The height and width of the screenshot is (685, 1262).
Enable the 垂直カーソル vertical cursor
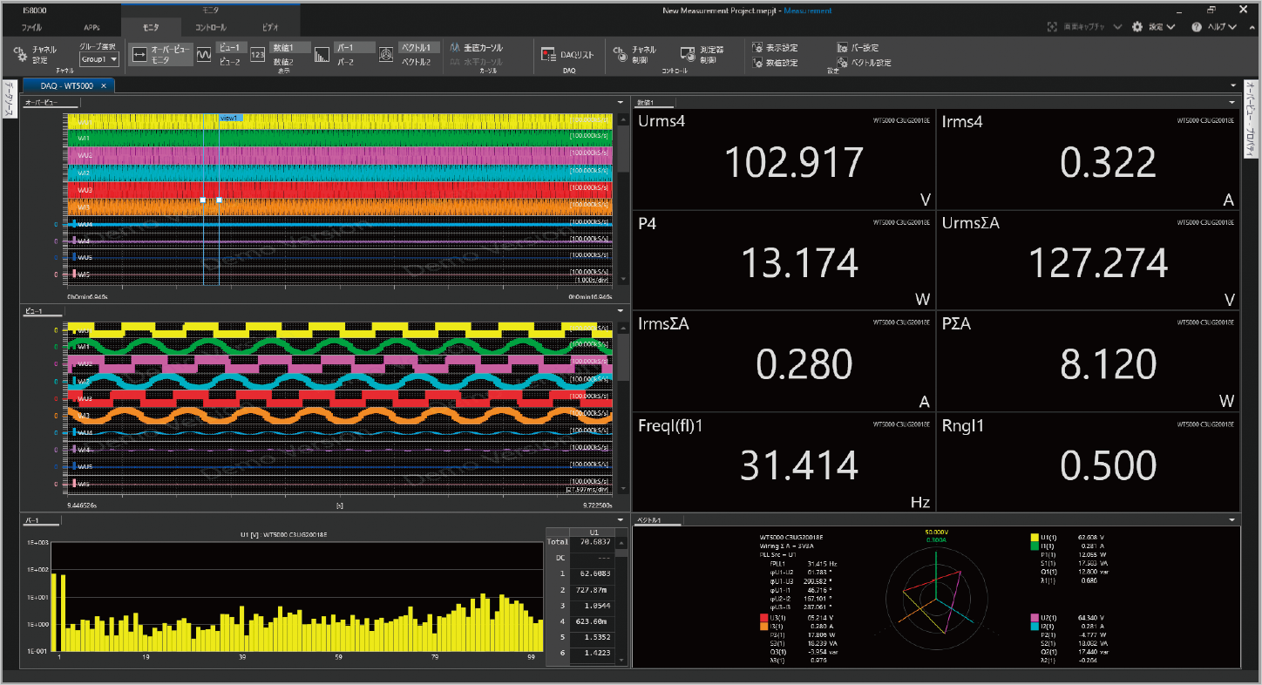coord(477,49)
